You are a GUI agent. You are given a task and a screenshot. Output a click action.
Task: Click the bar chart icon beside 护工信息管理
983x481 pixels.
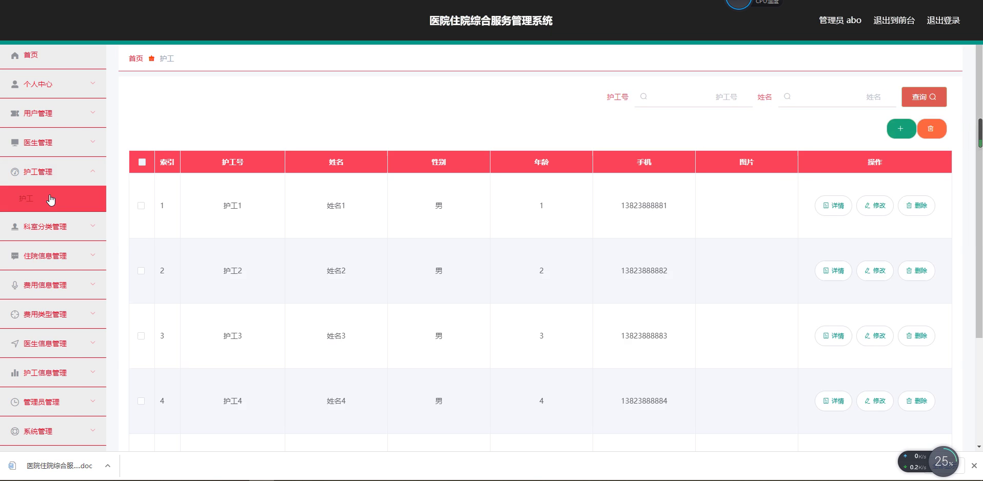click(15, 373)
